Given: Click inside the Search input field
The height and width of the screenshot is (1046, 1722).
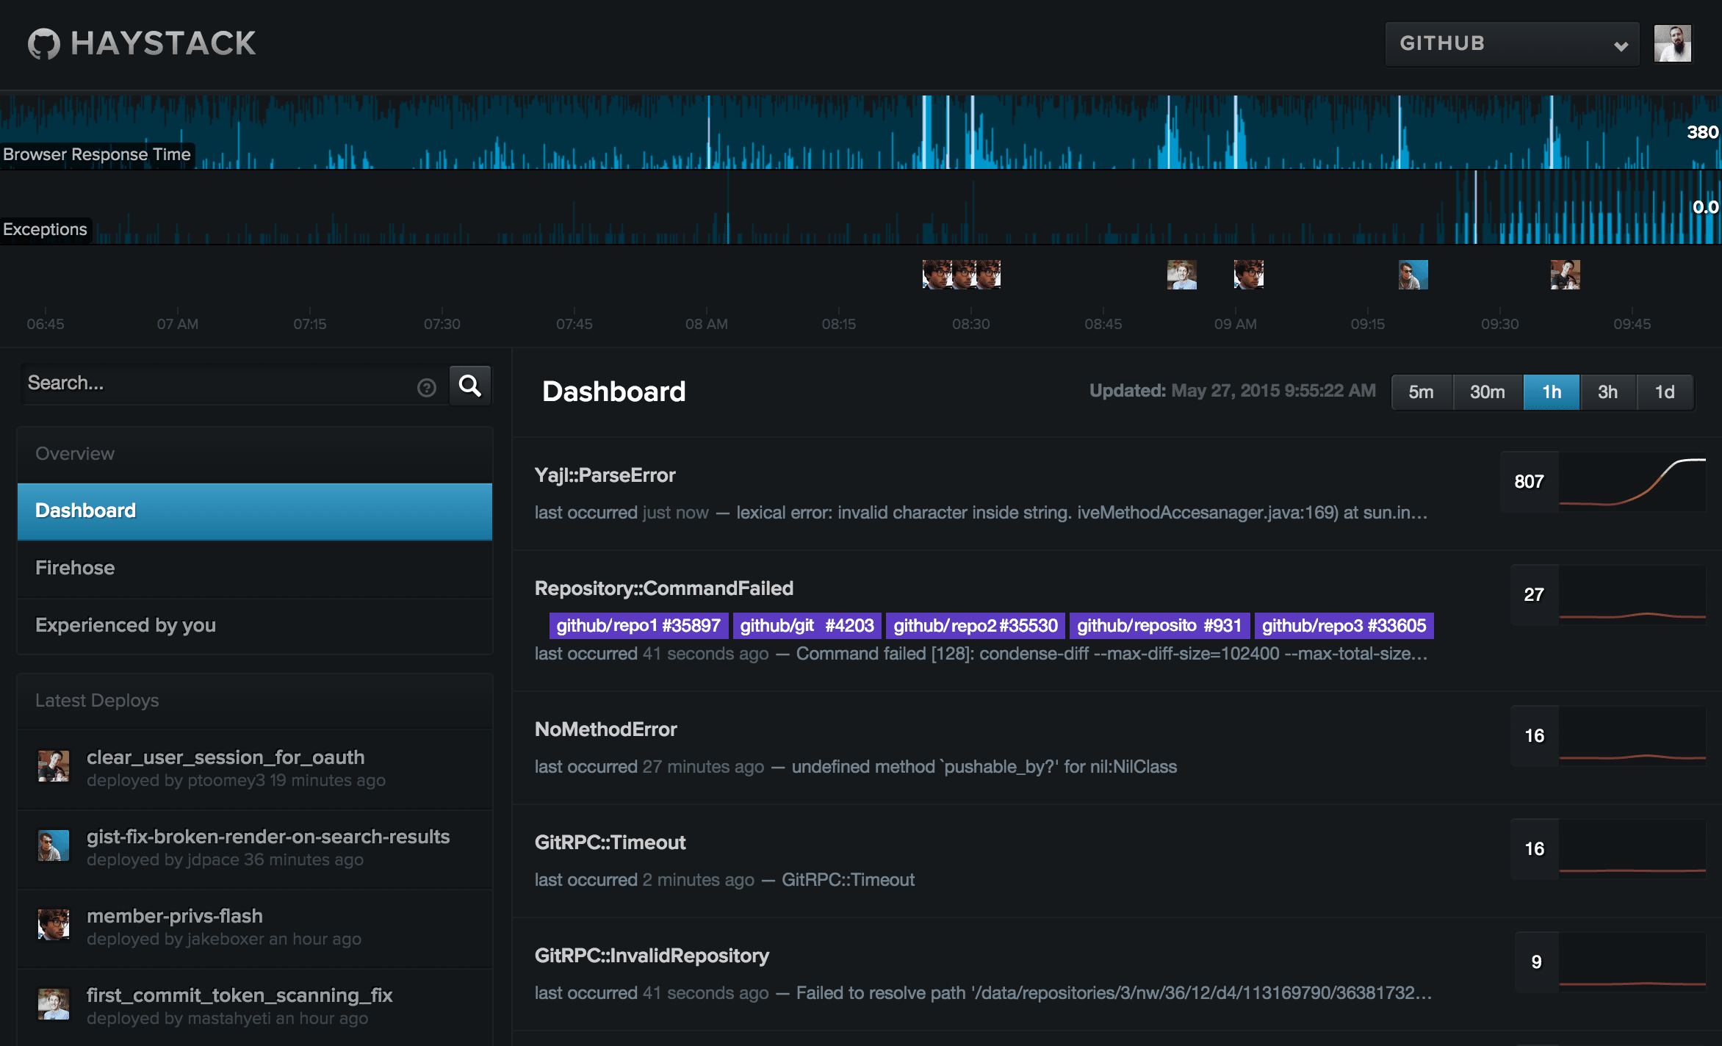Looking at the screenshot, I should coord(220,383).
